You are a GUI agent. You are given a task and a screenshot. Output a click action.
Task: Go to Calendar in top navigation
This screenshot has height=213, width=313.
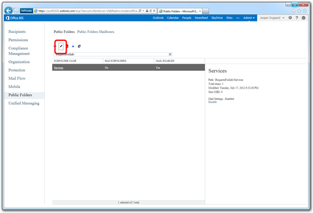(173, 18)
